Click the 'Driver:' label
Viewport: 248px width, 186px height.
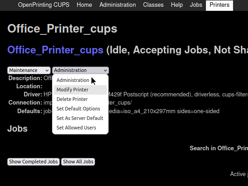tap(33, 95)
